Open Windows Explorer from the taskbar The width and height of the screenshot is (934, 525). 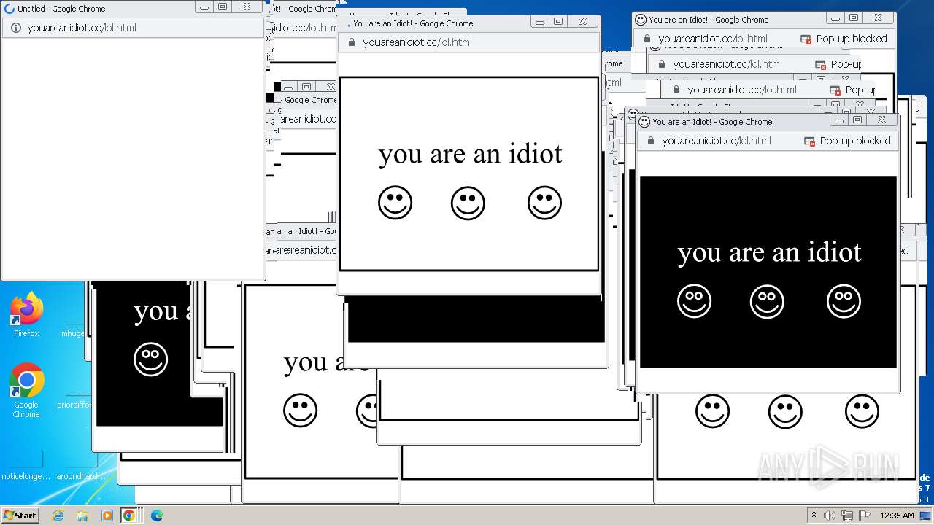(x=82, y=516)
